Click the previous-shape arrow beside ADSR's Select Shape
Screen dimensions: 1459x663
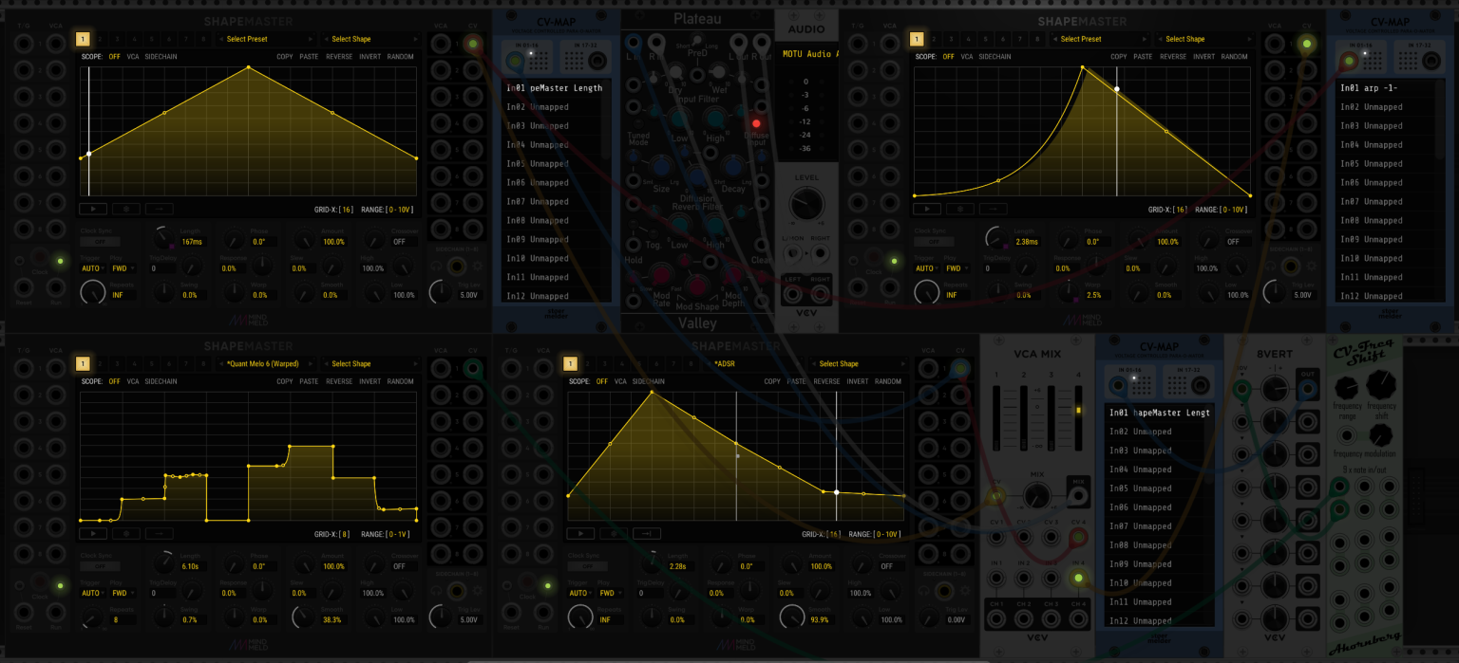pyautogui.click(x=815, y=363)
